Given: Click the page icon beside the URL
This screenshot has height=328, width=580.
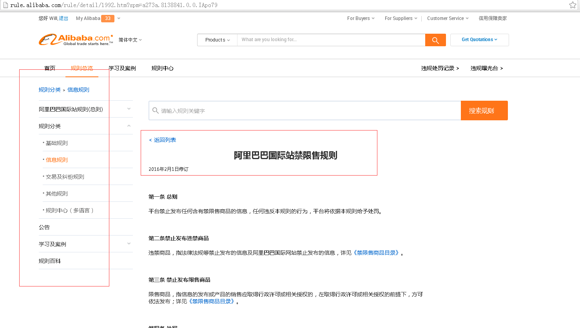Looking at the screenshot, I should coord(5,5).
